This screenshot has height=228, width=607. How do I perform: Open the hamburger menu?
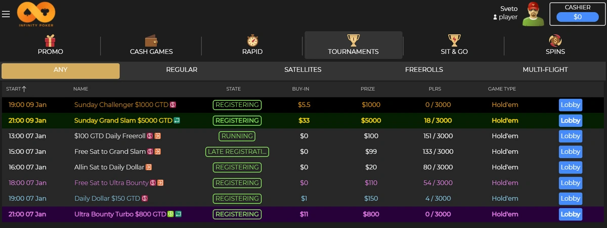[x=6, y=14]
